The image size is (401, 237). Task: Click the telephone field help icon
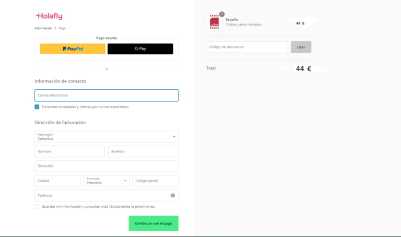click(x=173, y=195)
